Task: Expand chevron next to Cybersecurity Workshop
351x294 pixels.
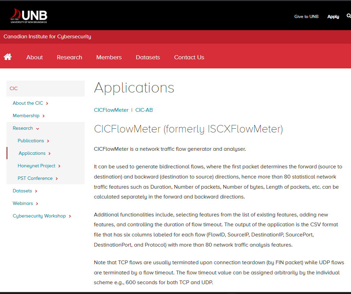Action: pyautogui.click(x=70, y=216)
